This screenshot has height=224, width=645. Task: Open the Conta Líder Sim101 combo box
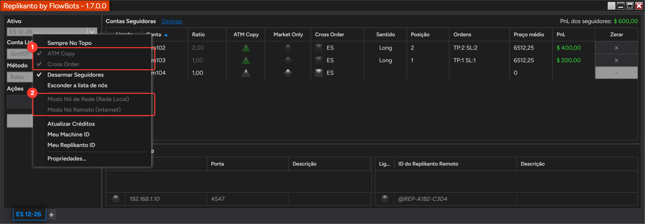coord(20,54)
